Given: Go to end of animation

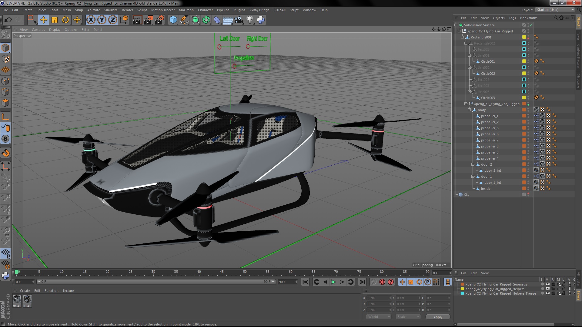Looking at the screenshot, I should [x=362, y=282].
